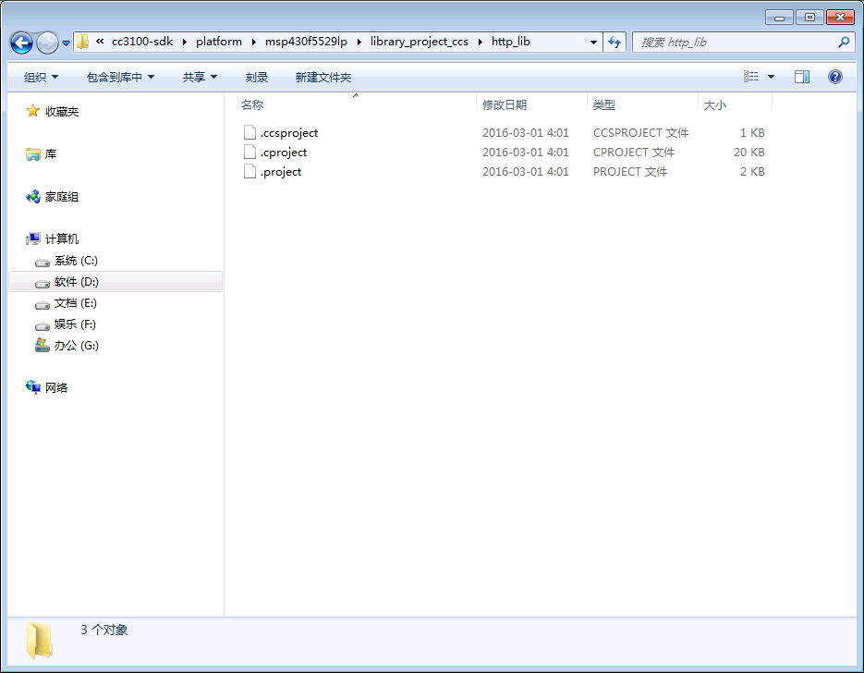This screenshot has height=673, width=864.
Task: Select the .cproject file
Action: pos(284,153)
